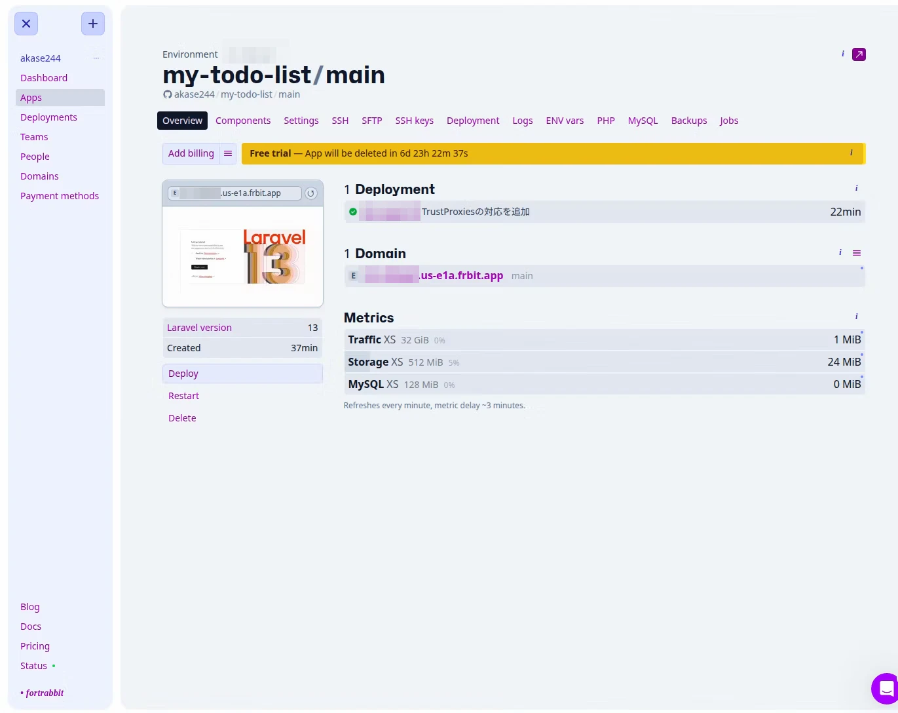
Task: Go to the Backups tab
Action: point(689,121)
